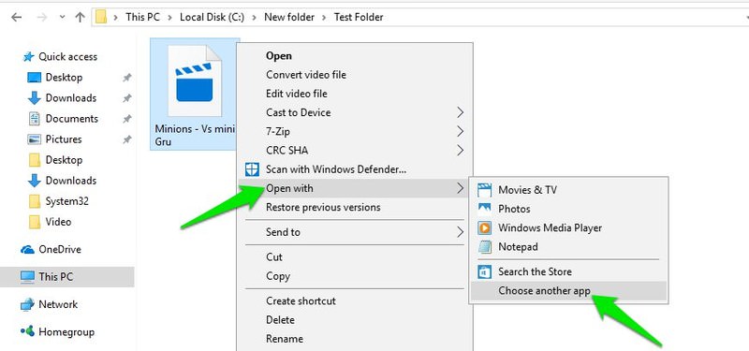Click the Notepad app icon
Viewport: 749px width, 351px height.
(x=484, y=247)
